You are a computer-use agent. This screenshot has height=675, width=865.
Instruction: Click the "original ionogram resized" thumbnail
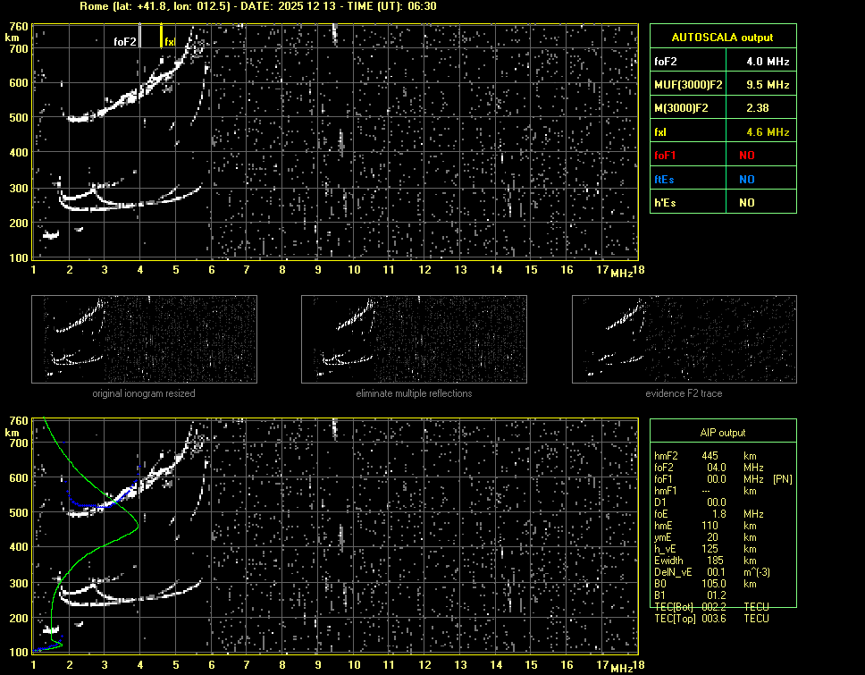click(144, 341)
